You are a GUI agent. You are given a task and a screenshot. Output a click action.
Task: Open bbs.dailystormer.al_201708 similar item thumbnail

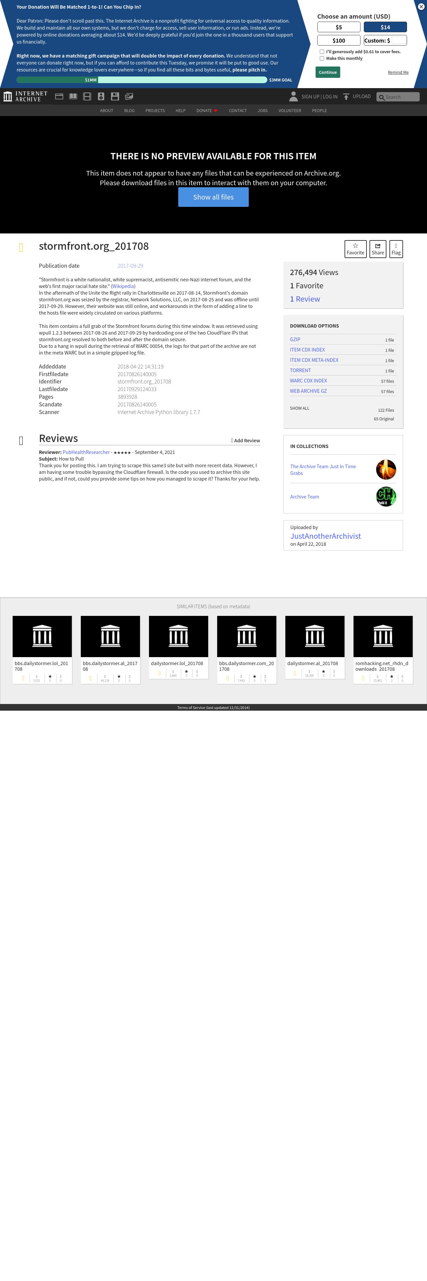[x=110, y=637]
